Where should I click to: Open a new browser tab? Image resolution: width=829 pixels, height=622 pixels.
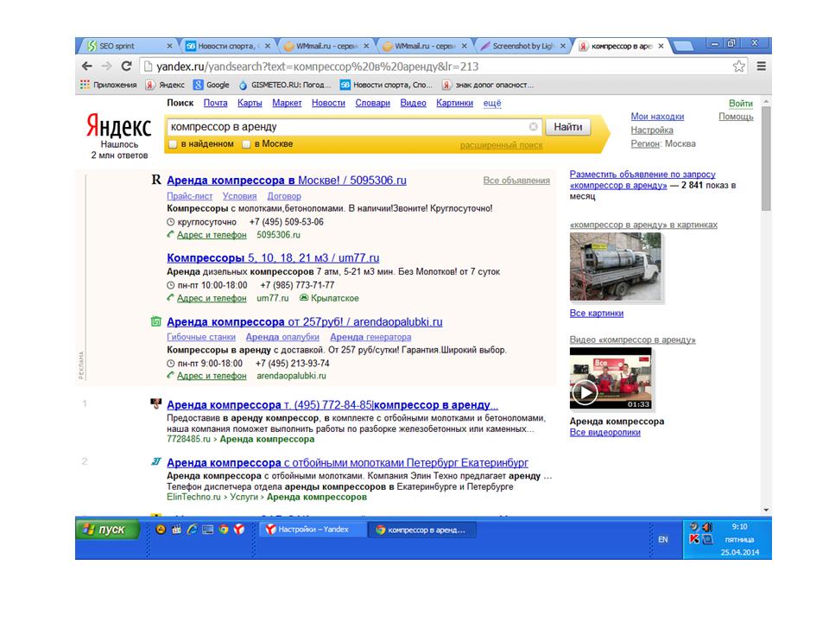pos(684,47)
